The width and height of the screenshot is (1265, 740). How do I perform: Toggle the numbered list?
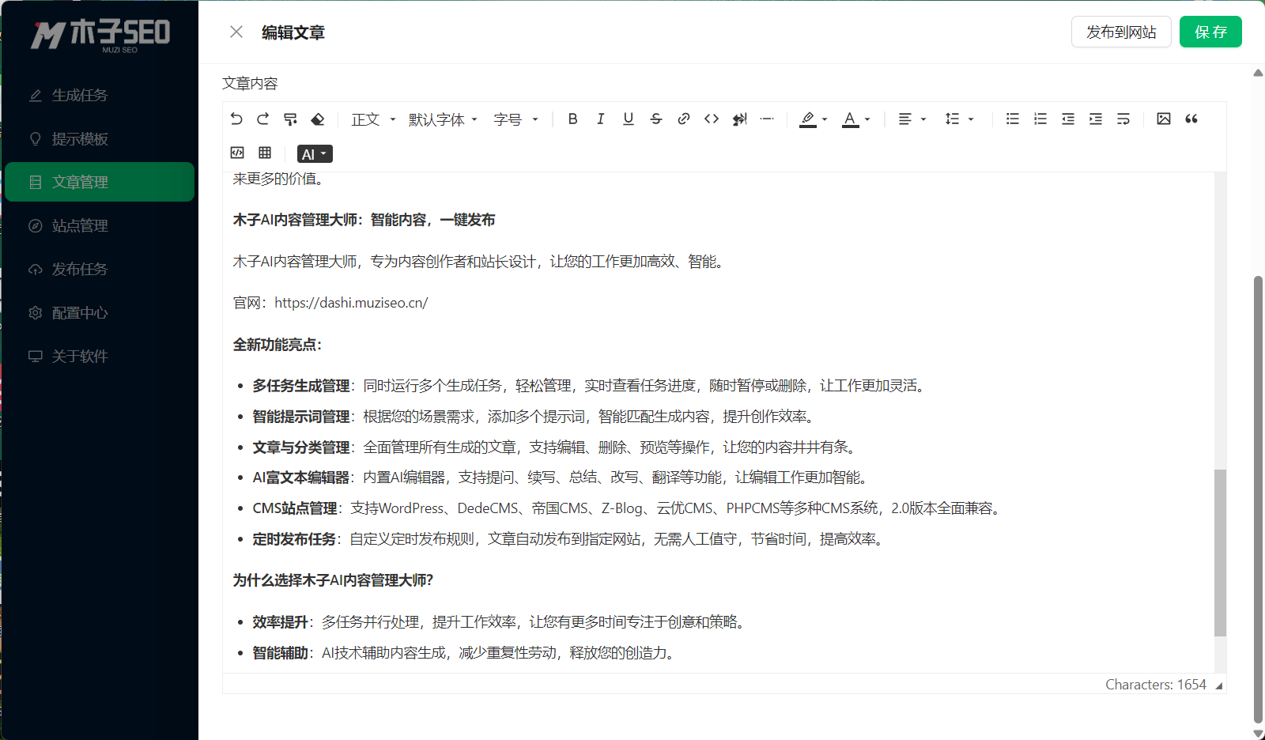point(1040,119)
